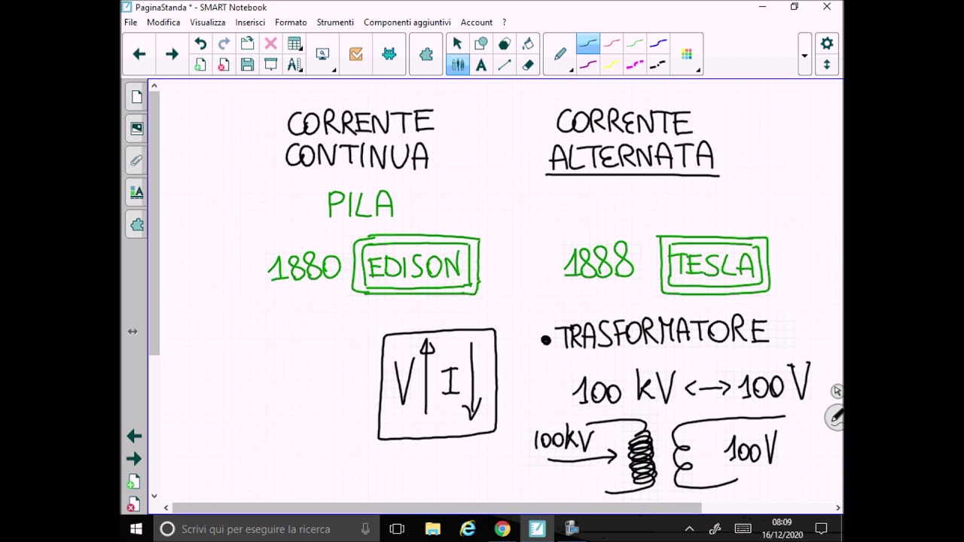Select the Eraser tool
964x542 pixels.
click(528, 65)
